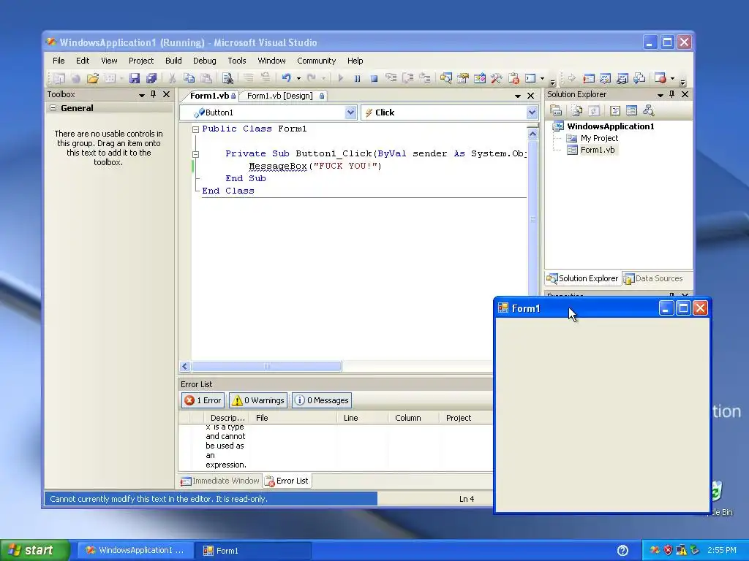This screenshot has width=749, height=561.
Task: Click the Undo arrow icon
Action: pos(286,78)
